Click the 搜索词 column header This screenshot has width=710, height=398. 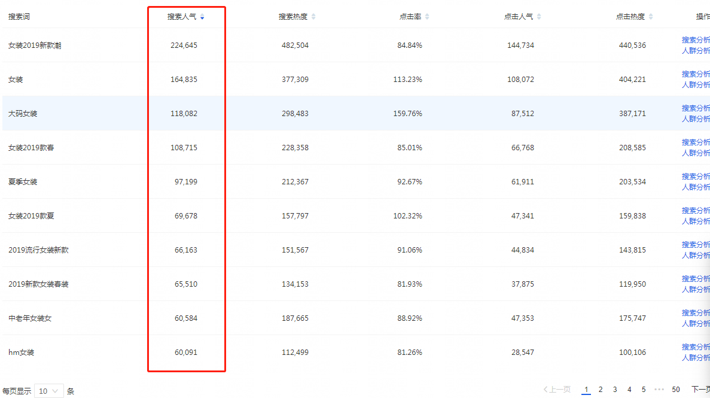click(x=19, y=17)
